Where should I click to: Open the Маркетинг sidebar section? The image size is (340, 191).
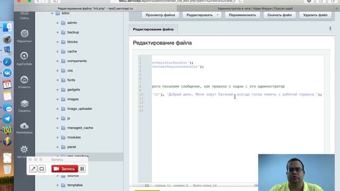point(24,36)
